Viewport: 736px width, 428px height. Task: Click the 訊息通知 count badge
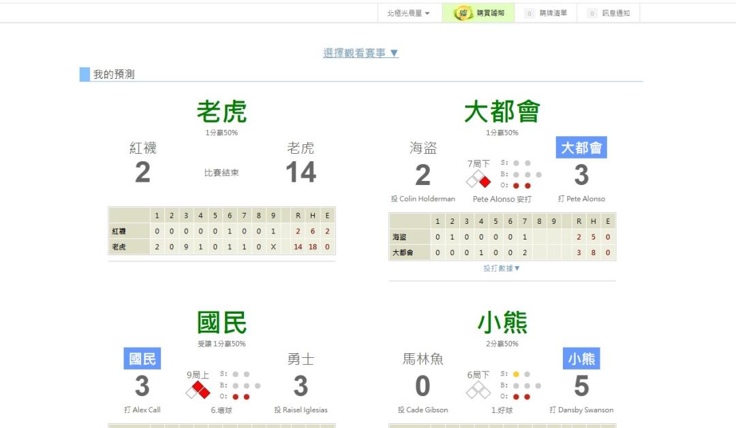coord(592,13)
